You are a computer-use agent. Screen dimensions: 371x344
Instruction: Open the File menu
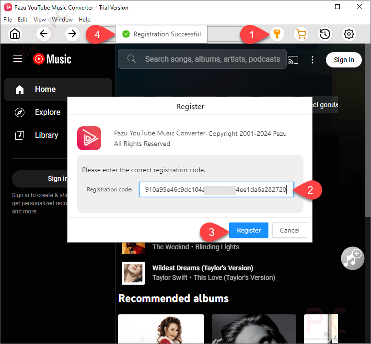(8, 19)
